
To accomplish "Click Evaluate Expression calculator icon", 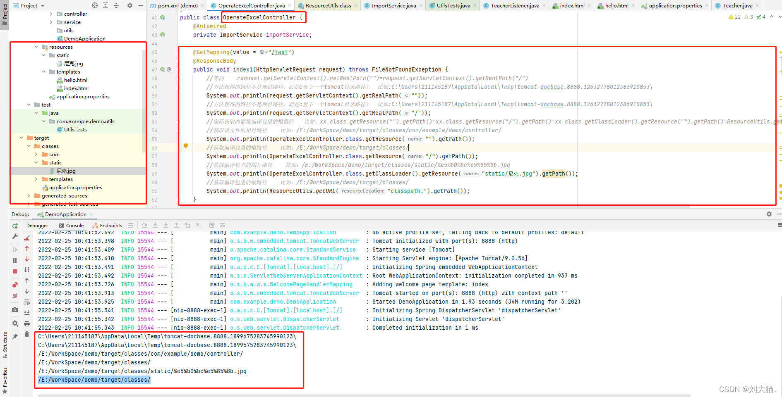I will click(x=212, y=225).
